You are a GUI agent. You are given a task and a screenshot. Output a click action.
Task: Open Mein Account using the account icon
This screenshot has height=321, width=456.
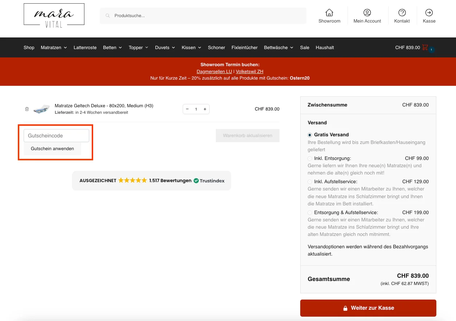[367, 12]
